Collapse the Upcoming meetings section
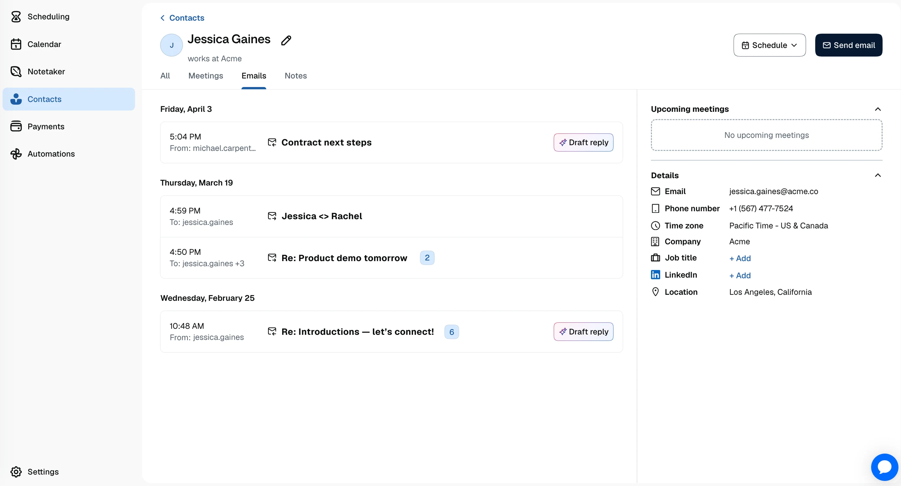The image size is (901, 486). pyautogui.click(x=877, y=109)
